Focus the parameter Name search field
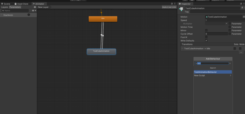This screenshot has height=114, width=245. click(15, 11)
